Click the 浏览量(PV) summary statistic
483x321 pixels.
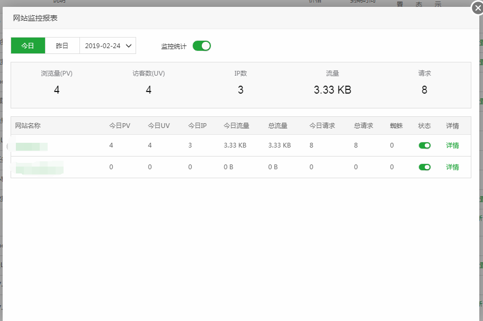(x=57, y=83)
